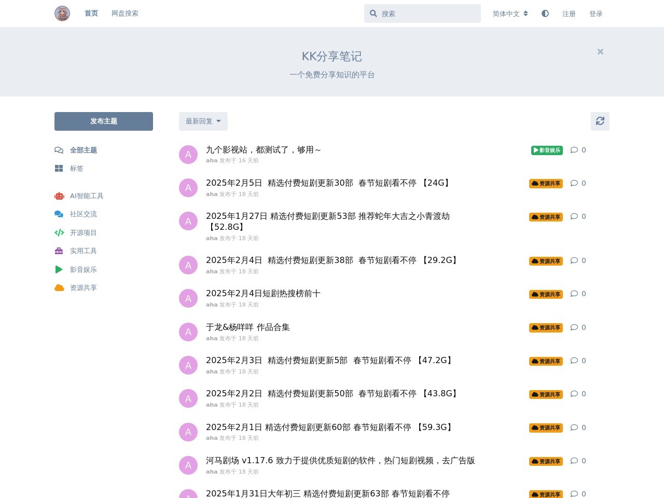Open the 简体中文 language dropdown
The image size is (664, 498).
click(510, 13)
